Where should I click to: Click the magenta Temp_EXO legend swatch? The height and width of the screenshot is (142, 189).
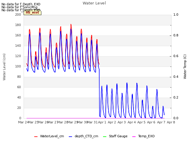134,137
